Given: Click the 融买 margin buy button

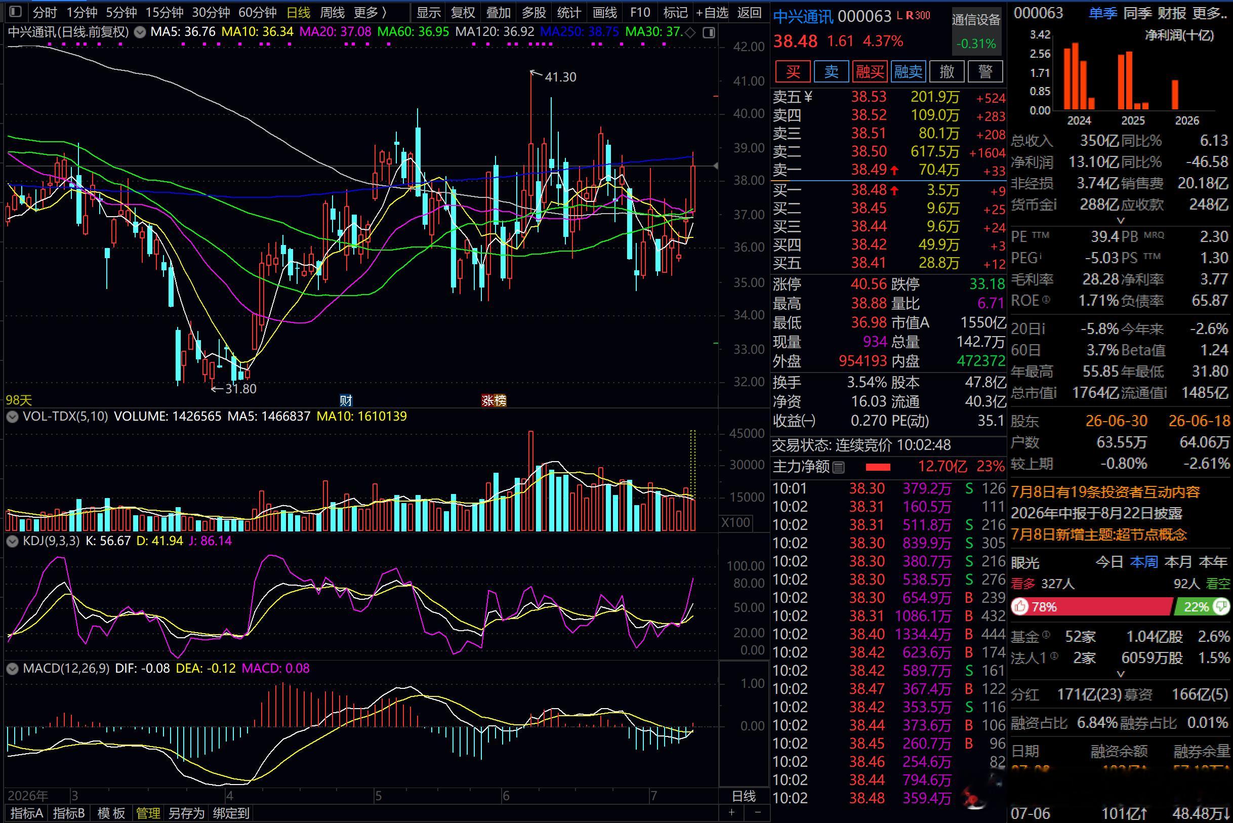Looking at the screenshot, I should coord(870,71).
